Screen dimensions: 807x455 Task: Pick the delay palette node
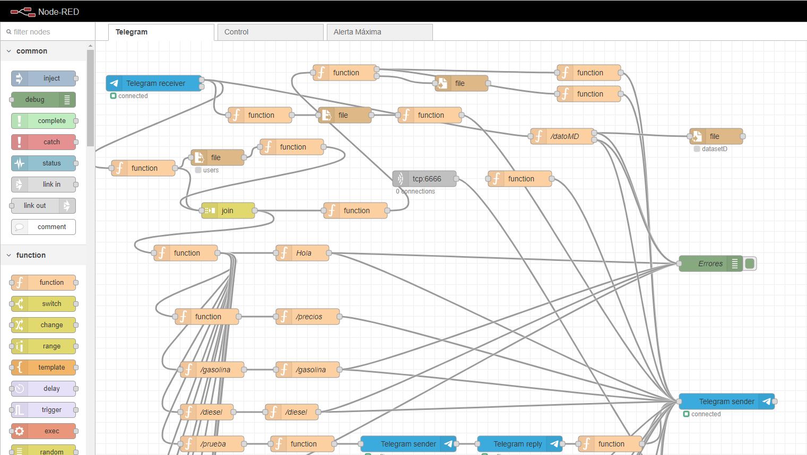point(44,389)
